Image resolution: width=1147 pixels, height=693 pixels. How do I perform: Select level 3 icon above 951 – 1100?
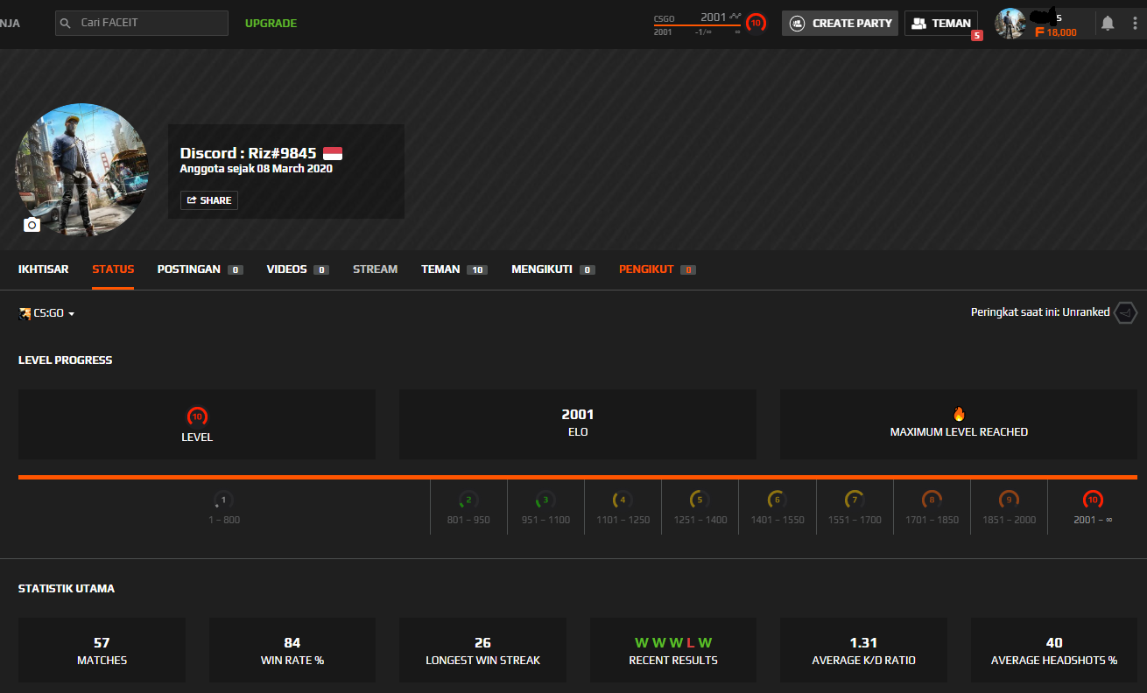pos(545,500)
